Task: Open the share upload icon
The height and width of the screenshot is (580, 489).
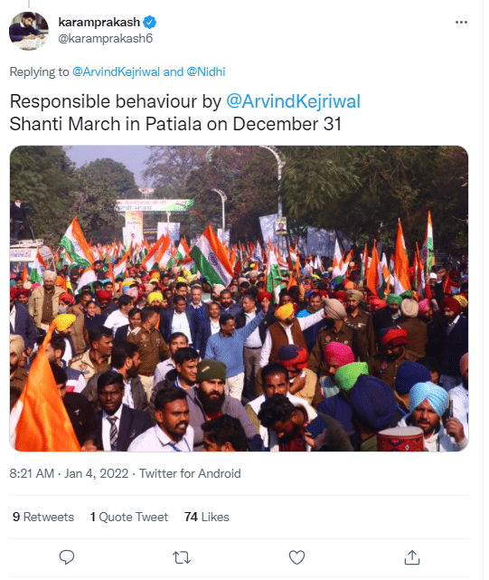Action: 412,557
